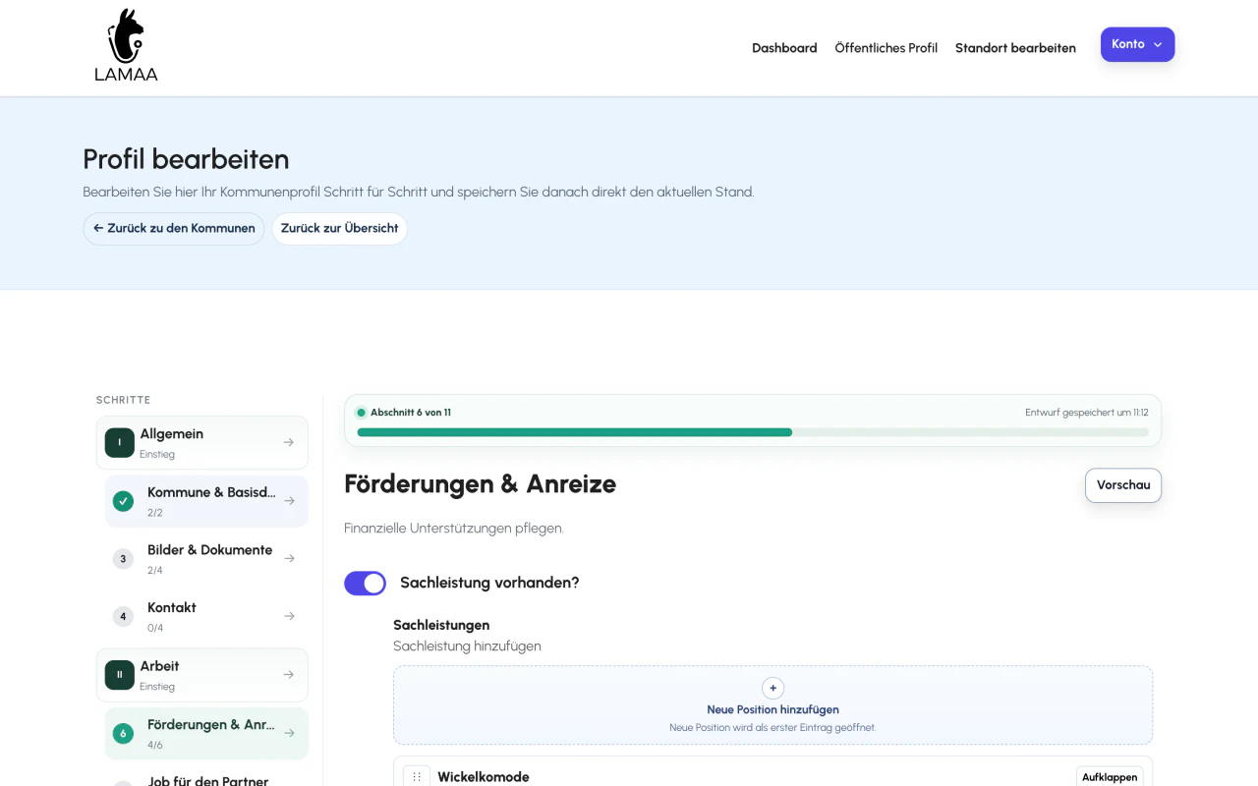
Task: Open the Vorschau preview button
Action: [1123, 485]
